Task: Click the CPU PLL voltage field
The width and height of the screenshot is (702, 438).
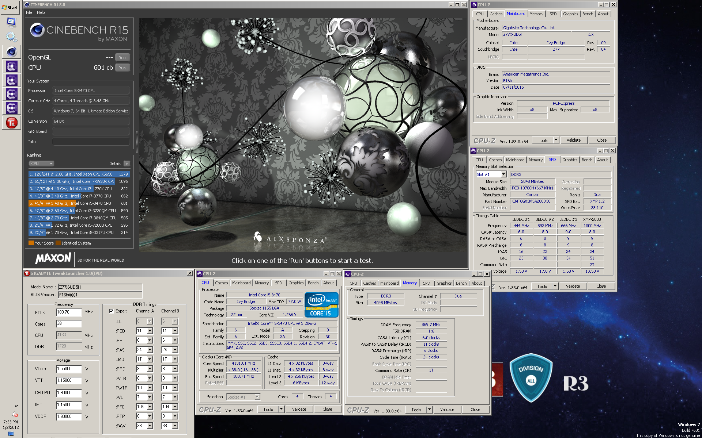Action: [69, 393]
